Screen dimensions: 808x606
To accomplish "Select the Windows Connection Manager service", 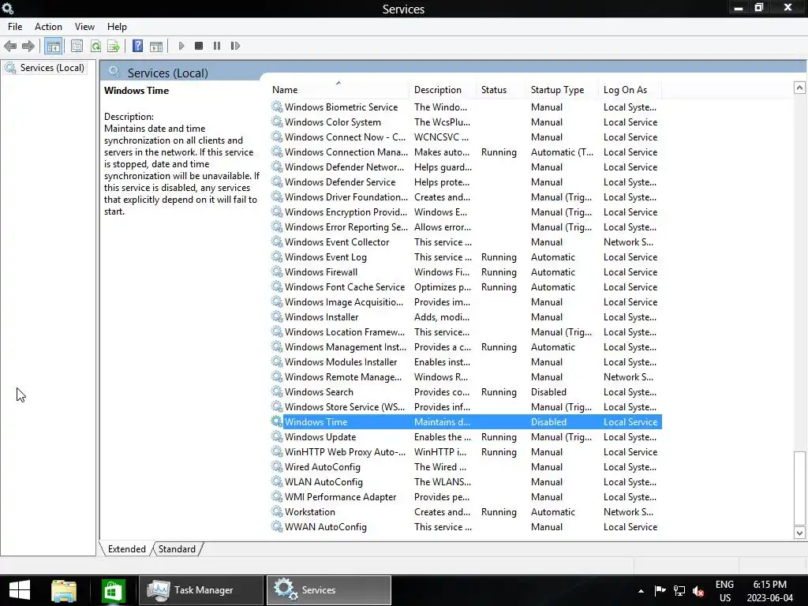I will 466,152.
